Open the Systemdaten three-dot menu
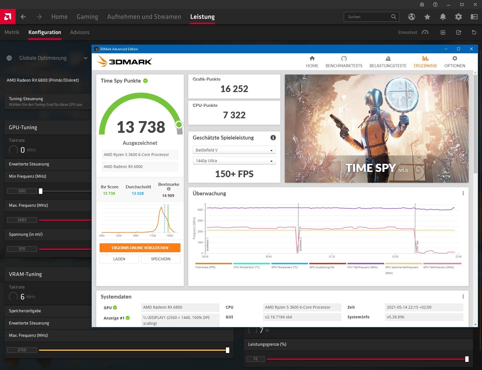482x370 pixels. [463, 297]
